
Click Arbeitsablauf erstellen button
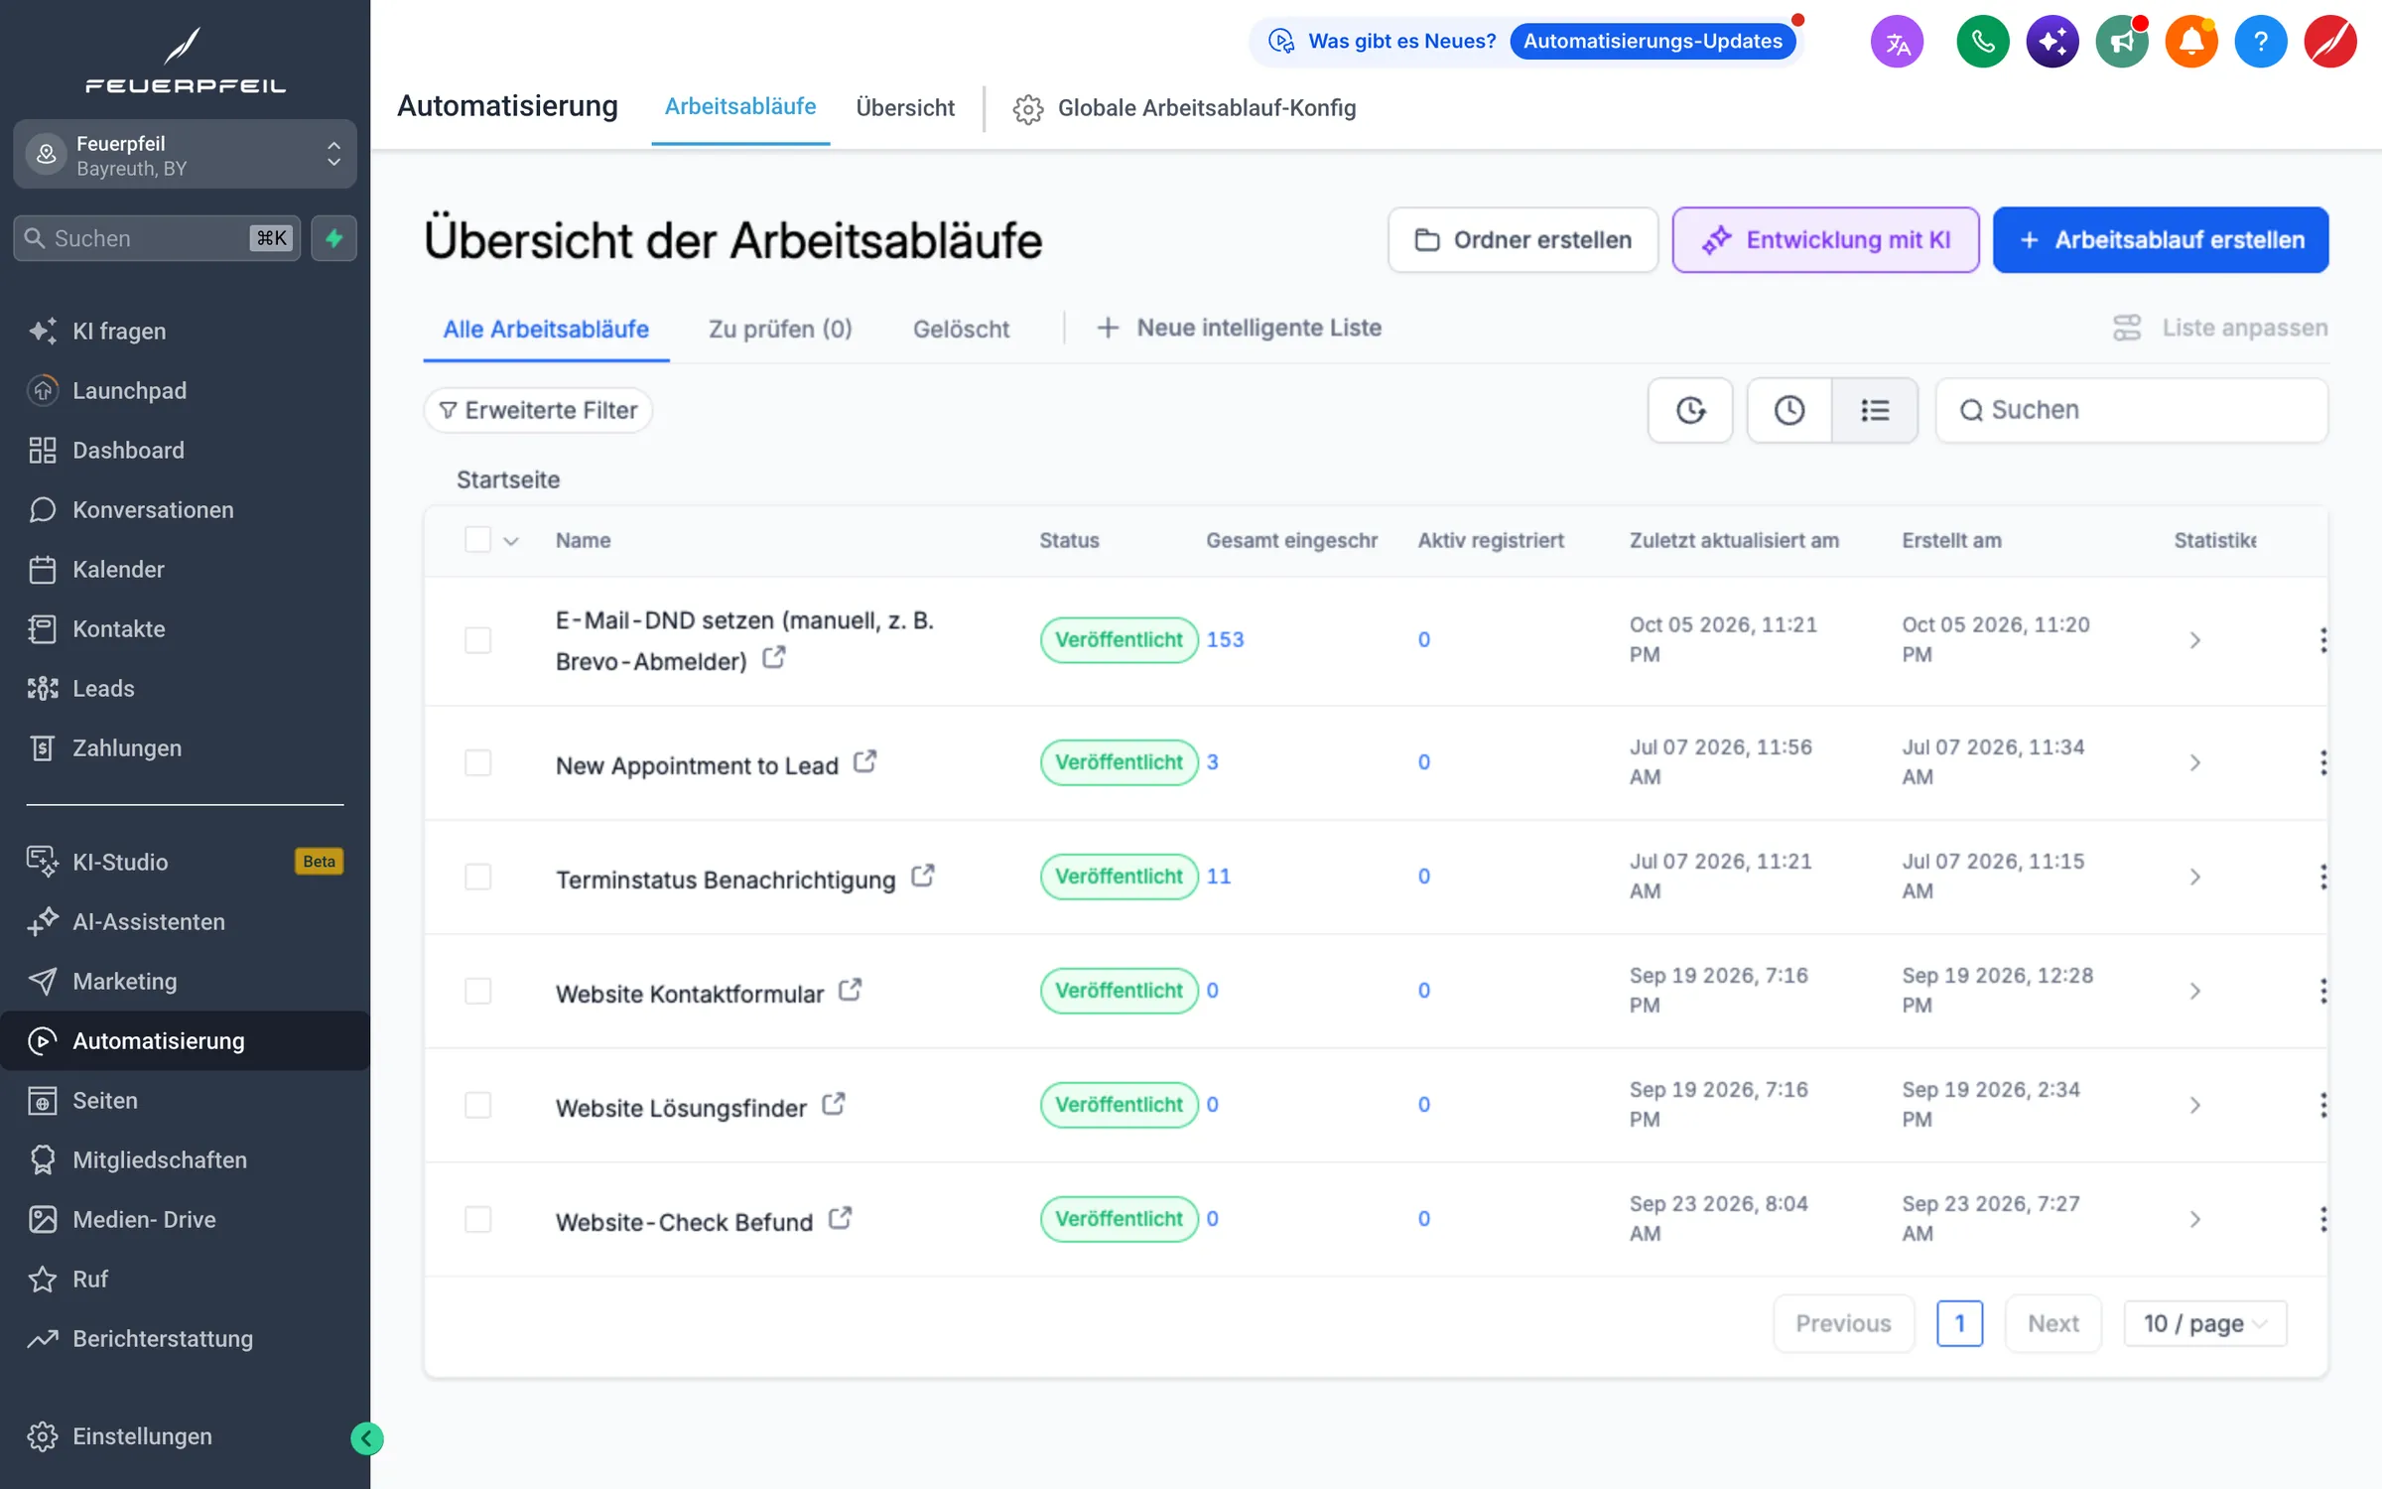2160,239
